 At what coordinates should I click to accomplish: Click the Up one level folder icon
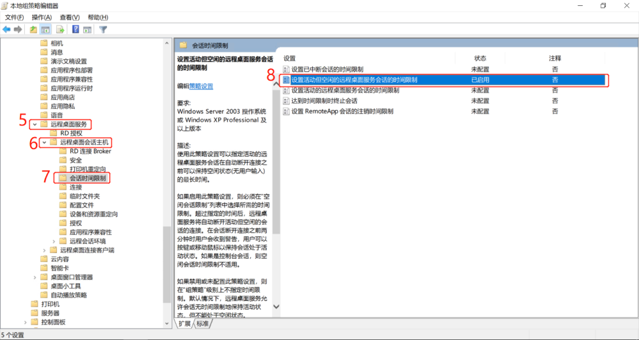click(x=33, y=30)
